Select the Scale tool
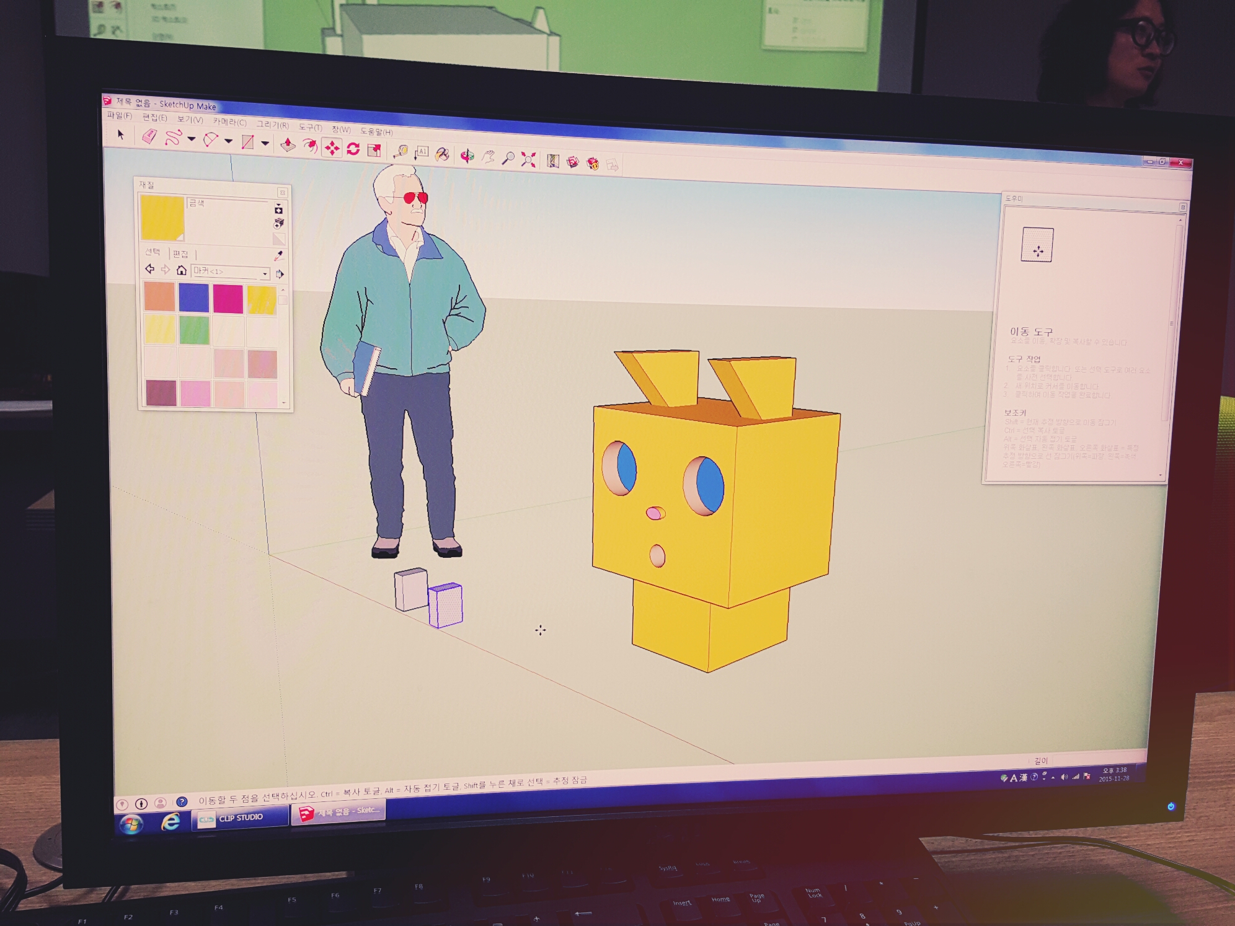 (374, 150)
